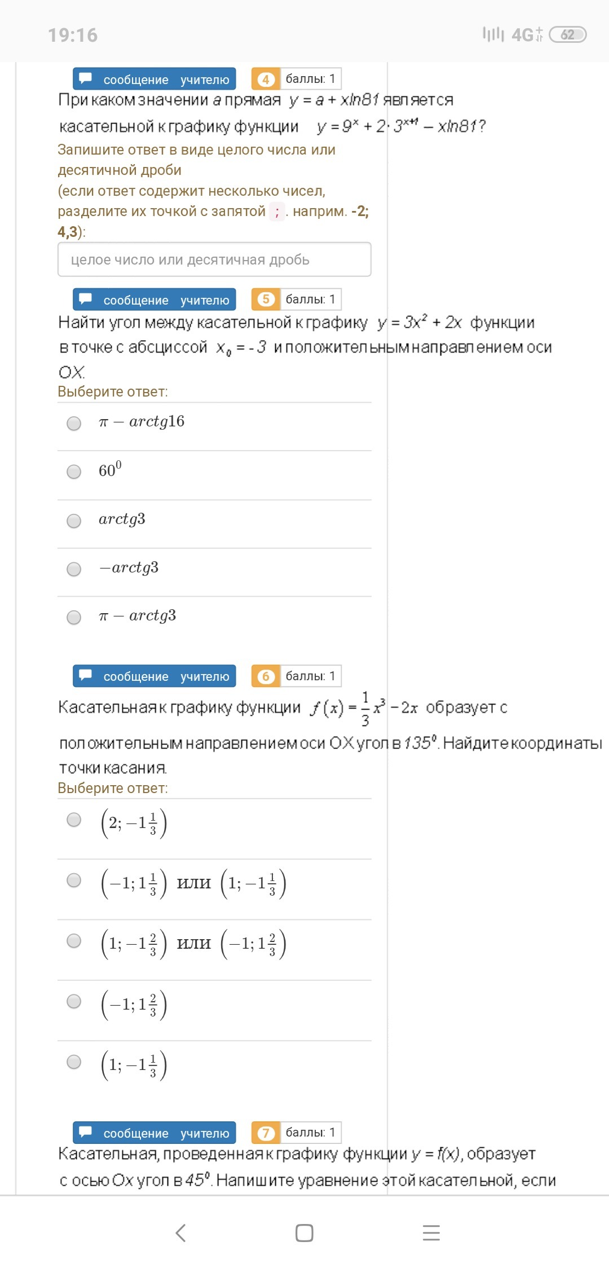
Task: Select the 60° answer option
Action: (x=74, y=472)
